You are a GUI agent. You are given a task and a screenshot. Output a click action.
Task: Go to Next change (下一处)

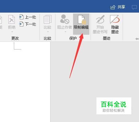point(28,24)
